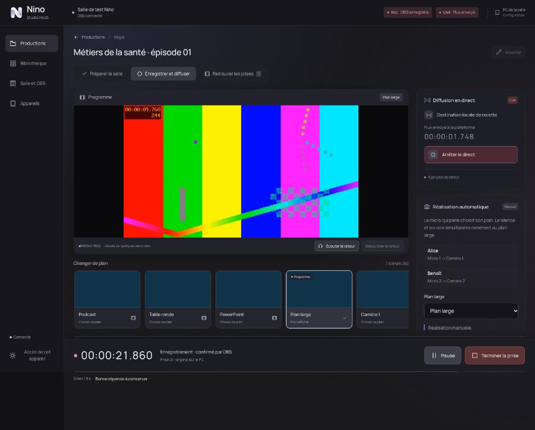Go back with the breadcrumb arrow
Image resolution: width=535 pixels, height=430 pixels.
(76, 37)
